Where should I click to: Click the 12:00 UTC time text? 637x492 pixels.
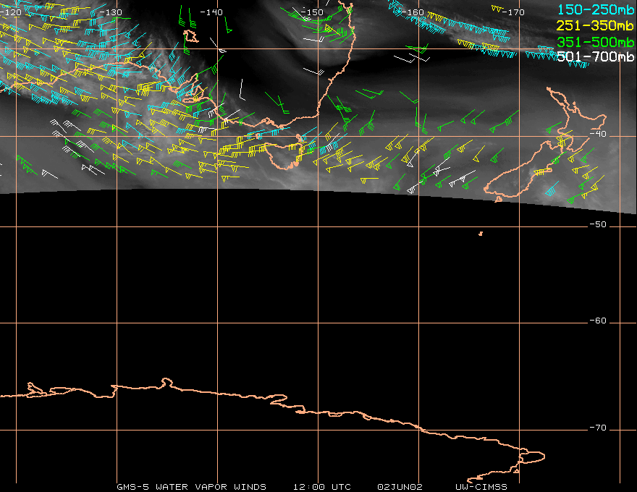(322, 487)
